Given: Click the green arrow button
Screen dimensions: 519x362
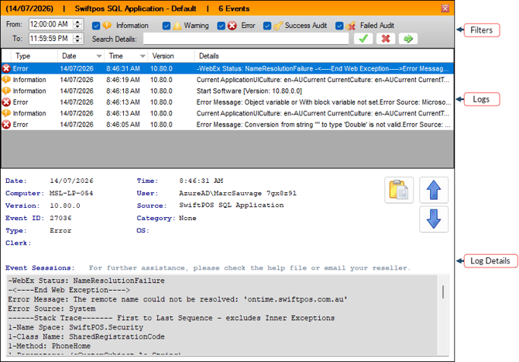Looking at the screenshot, I should pyautogui.click(x=408, y=39).
